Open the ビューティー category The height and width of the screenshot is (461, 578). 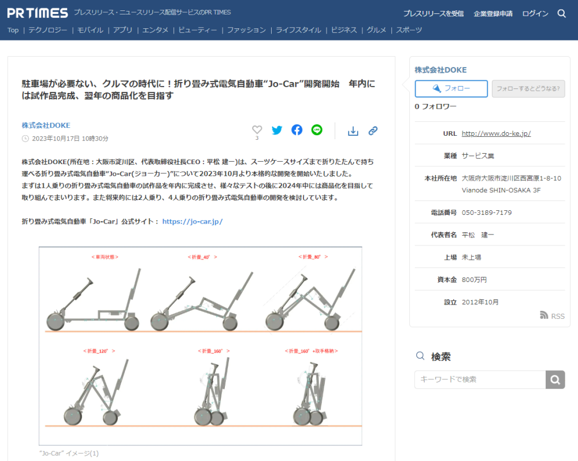[x=198, y=30]
